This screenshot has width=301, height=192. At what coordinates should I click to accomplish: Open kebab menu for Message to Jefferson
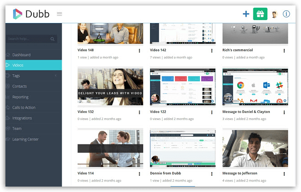tap(284, 174)
